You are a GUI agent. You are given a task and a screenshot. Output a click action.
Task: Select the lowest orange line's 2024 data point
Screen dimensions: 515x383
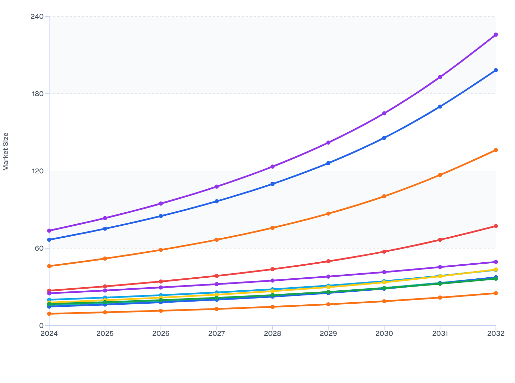(x=49, y=314)
